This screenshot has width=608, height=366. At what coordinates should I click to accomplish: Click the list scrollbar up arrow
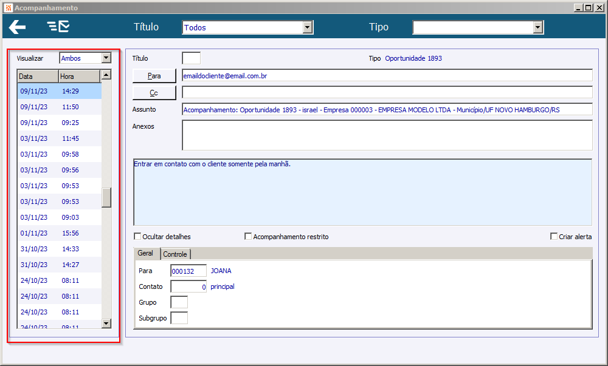[x=106, y=75]
